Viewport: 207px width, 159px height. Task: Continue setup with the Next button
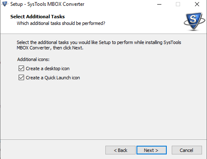[x=151, y=150]
